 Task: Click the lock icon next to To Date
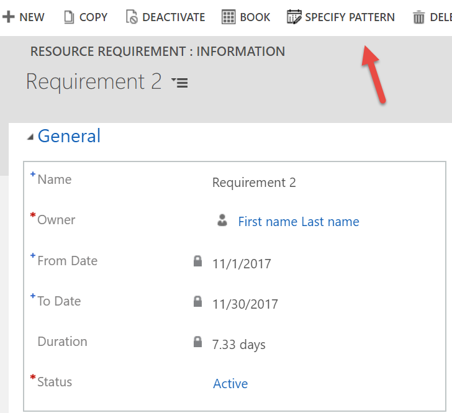(198, 302)
